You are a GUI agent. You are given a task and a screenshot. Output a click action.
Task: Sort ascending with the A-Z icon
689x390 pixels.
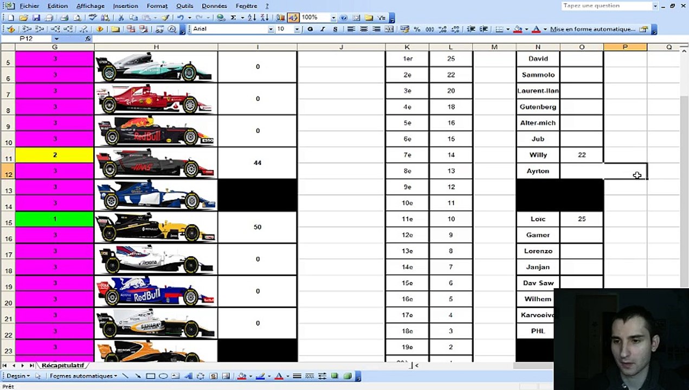click(252, 17)
